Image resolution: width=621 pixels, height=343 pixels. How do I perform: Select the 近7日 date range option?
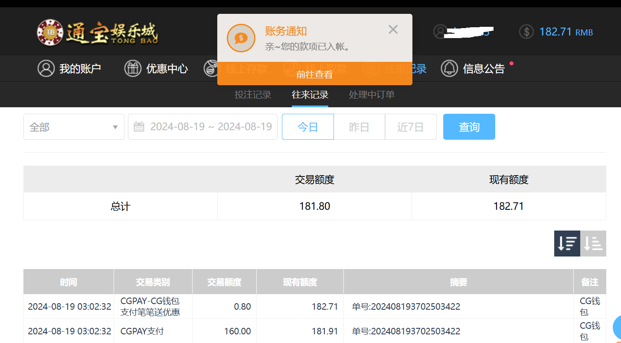(x=410, y=127)
